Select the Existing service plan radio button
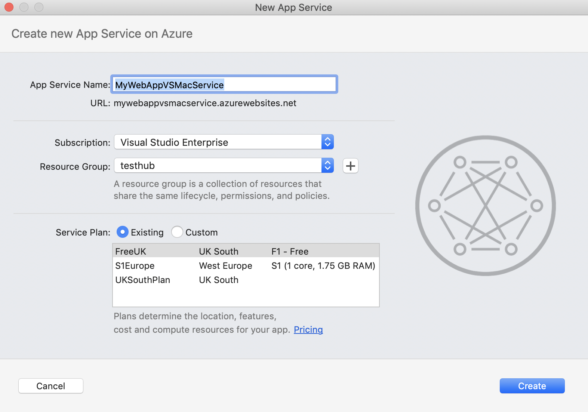This screenshot has width=588, height=412. pyautogui.click(x=123, y=232)
